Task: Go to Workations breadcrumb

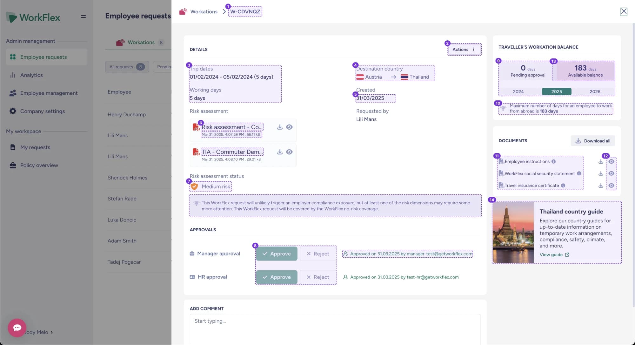Action: click(x=204, y=11)
